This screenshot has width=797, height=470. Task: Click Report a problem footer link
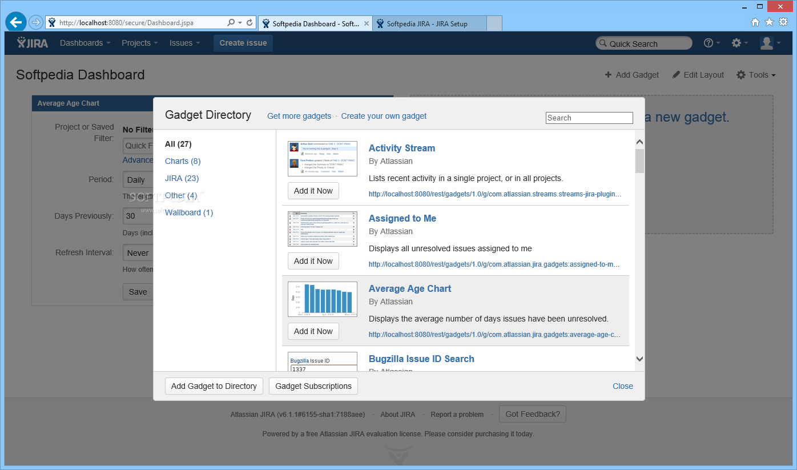457,415
